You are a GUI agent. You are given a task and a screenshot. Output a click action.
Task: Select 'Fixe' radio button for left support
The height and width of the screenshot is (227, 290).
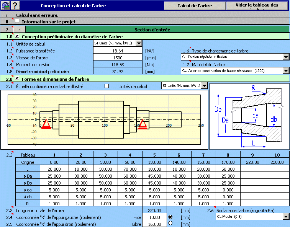point(170,217)
